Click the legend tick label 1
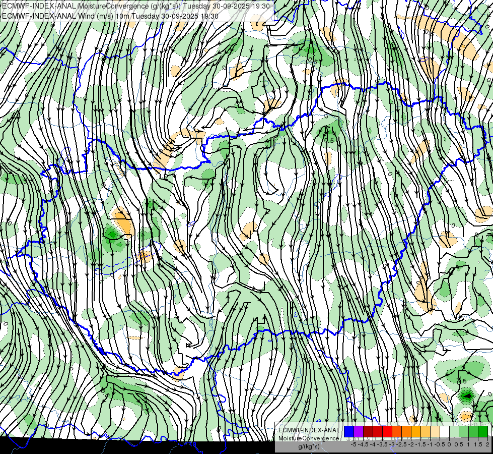Viewport: 493px width, 454px height. coord(468,444)
